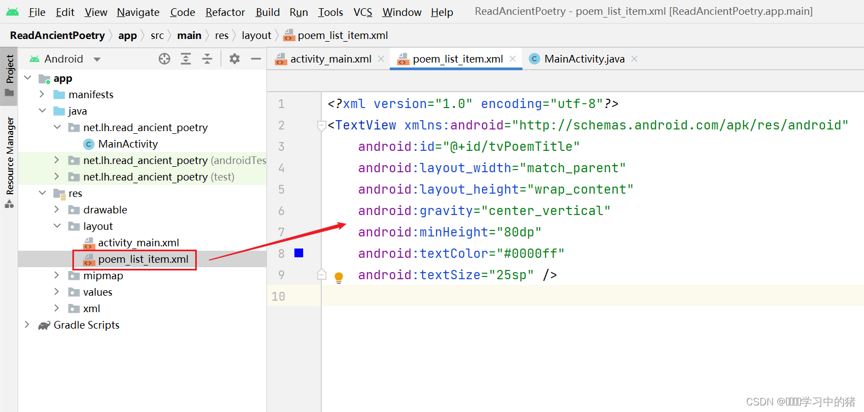Select activity_main.xml in project tree

[x=139, y=242]
